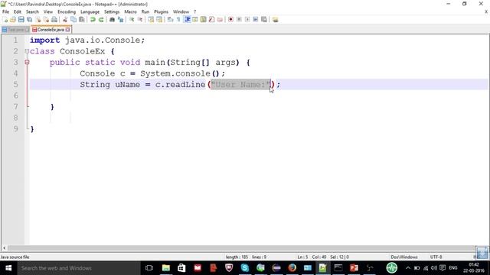The width and height of the screenshot is (490, 275).
Task: Click the macro Playback icon
Action: (247, 20)
